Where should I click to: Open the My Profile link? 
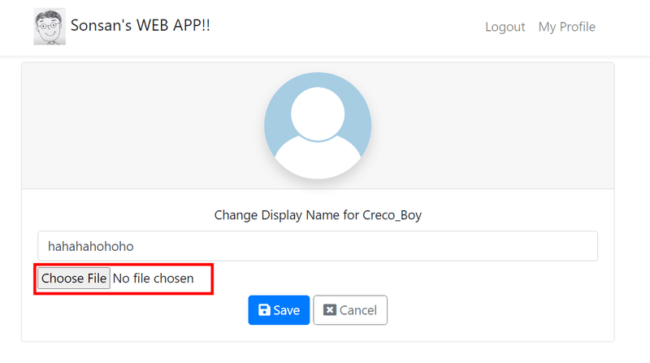click(x=566, y=27)
